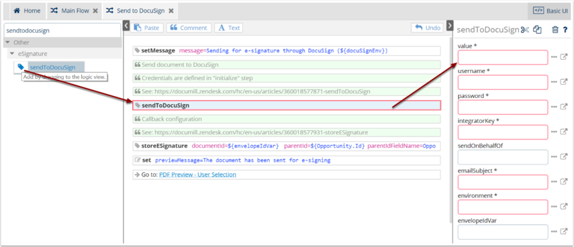This screenshot has height=247, width=574.
Task: Open the PDF Preview - User Selection link
Action: [197, 175]
